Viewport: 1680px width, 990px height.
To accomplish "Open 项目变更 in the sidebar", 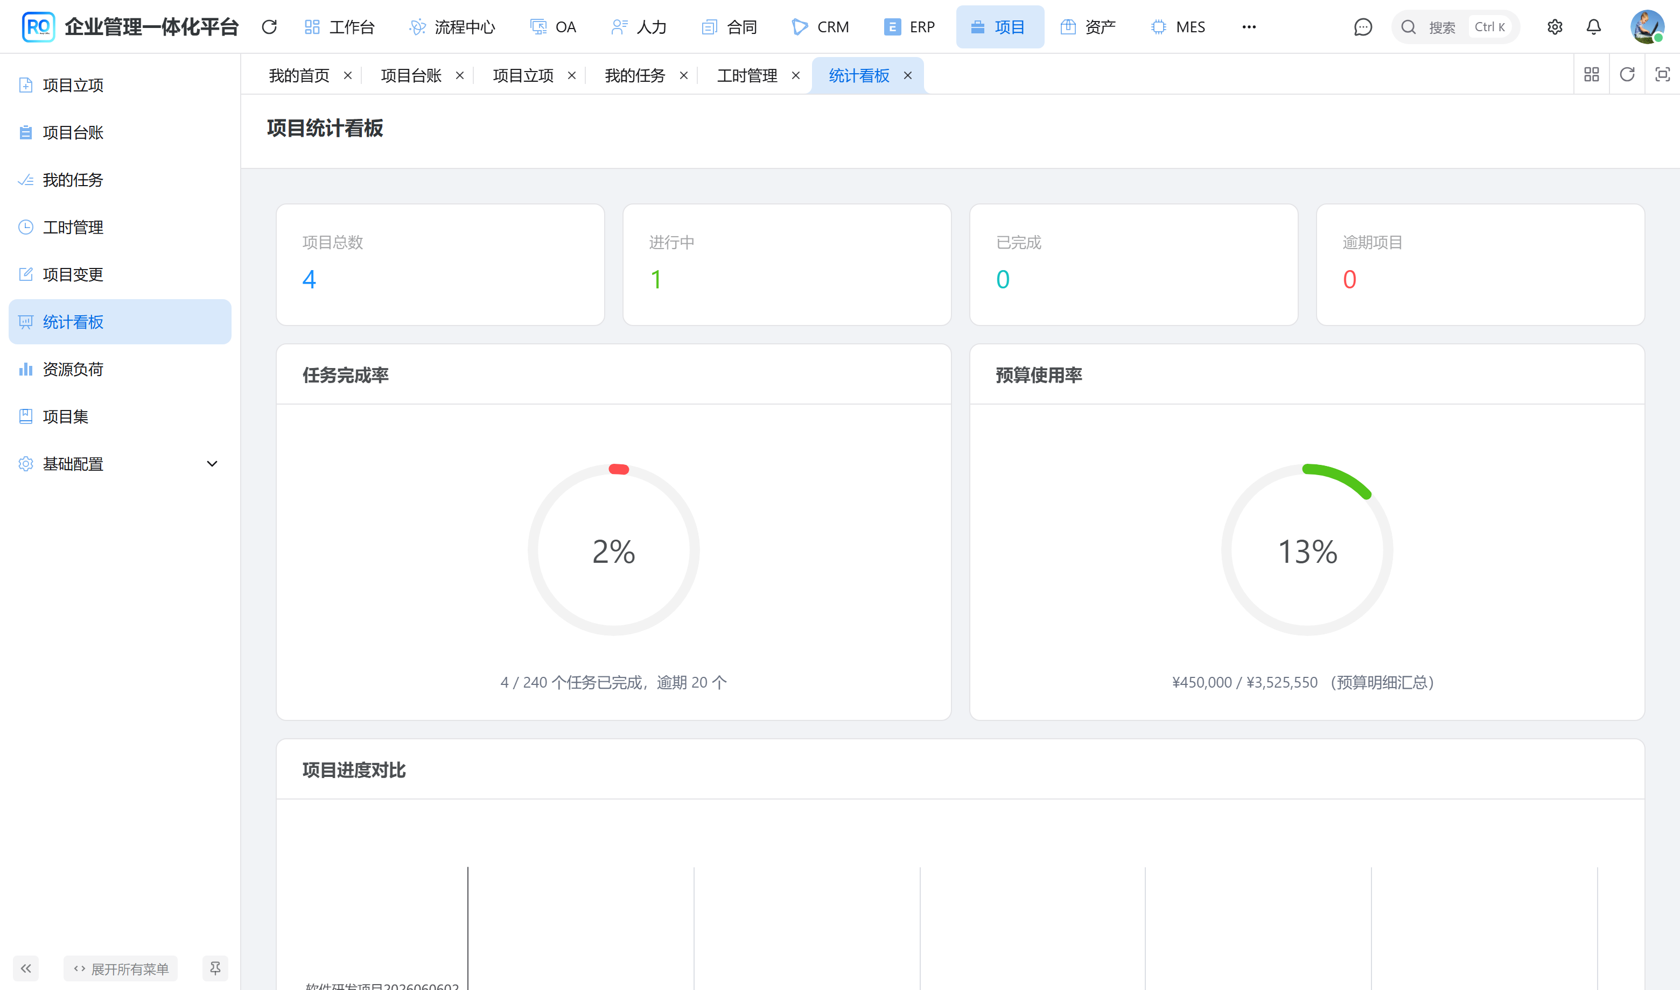I will point(120,274).
